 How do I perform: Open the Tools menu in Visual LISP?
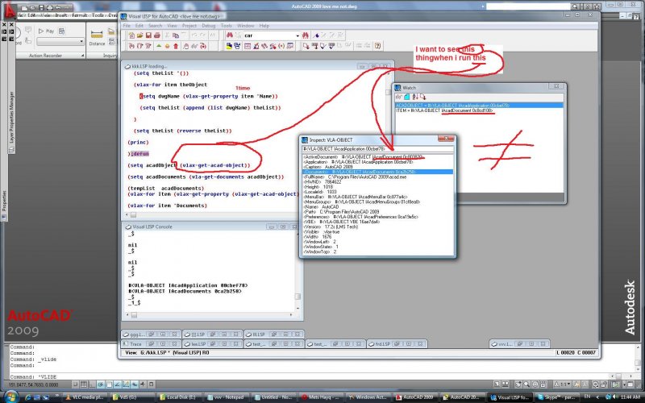coord(227,26)
